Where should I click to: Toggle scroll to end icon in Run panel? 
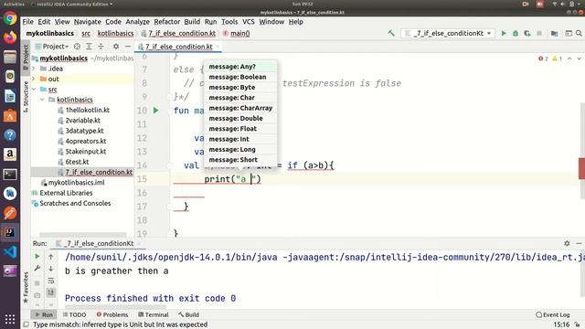pyautogui.click(x=51, y=292)
